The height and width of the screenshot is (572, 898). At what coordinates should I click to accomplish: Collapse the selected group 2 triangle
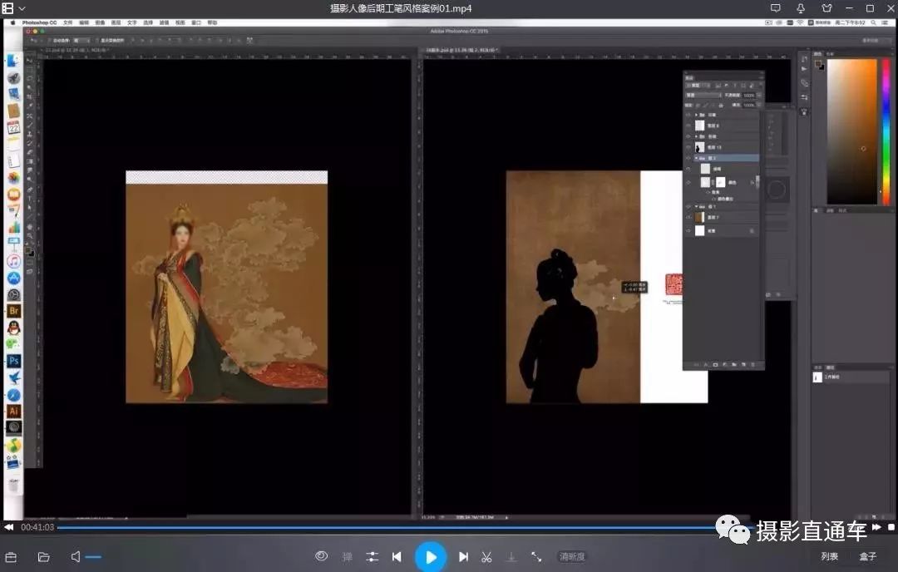(x=697, y=158)
